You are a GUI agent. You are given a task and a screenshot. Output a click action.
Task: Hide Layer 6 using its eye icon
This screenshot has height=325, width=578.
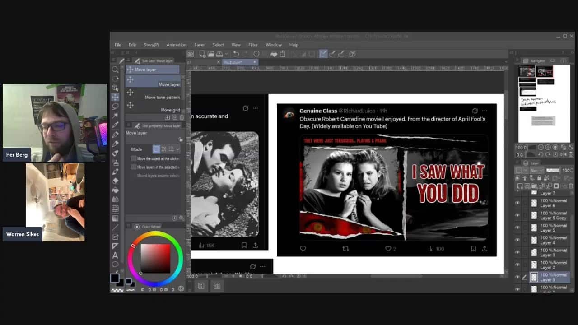tap(517, 203)
